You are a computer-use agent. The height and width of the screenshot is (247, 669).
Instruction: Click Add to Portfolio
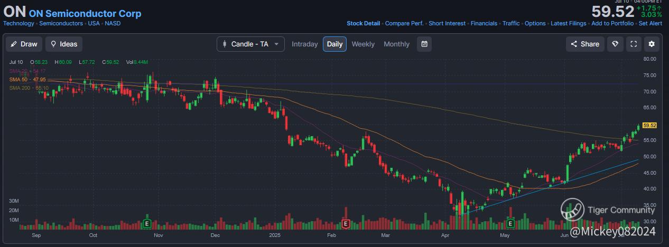tap(612, 23)
